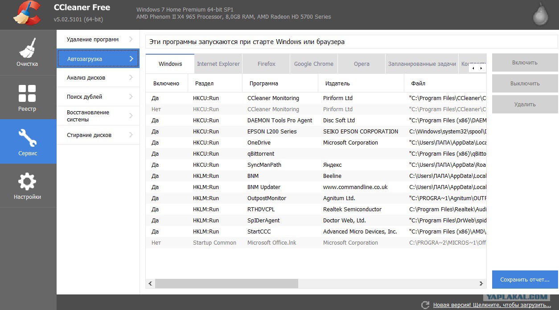Select the enabled CCleaner Monitoring row
The height and width of the screenshot is (310, 559).
pos(316,98)
